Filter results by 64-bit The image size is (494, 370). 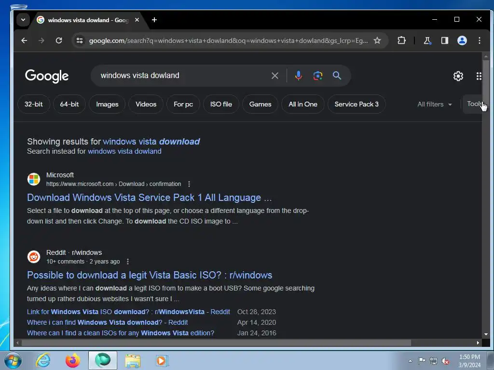point(69,104)
